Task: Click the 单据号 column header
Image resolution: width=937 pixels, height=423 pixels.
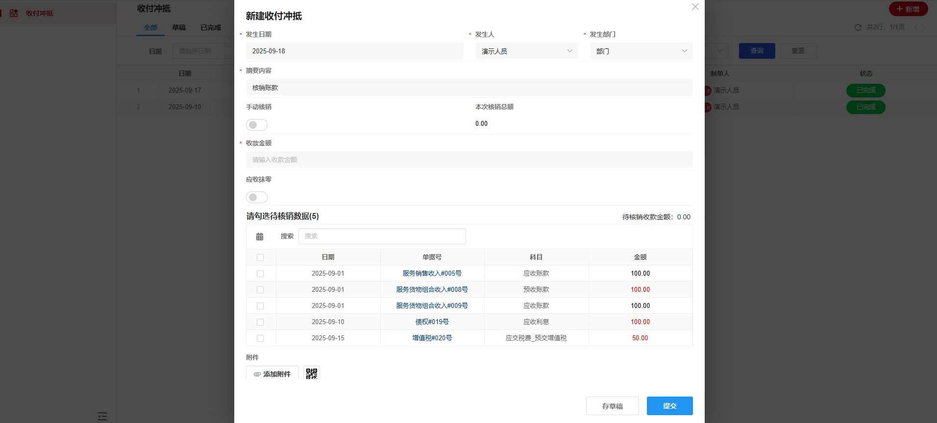Action: click(432, 257)
